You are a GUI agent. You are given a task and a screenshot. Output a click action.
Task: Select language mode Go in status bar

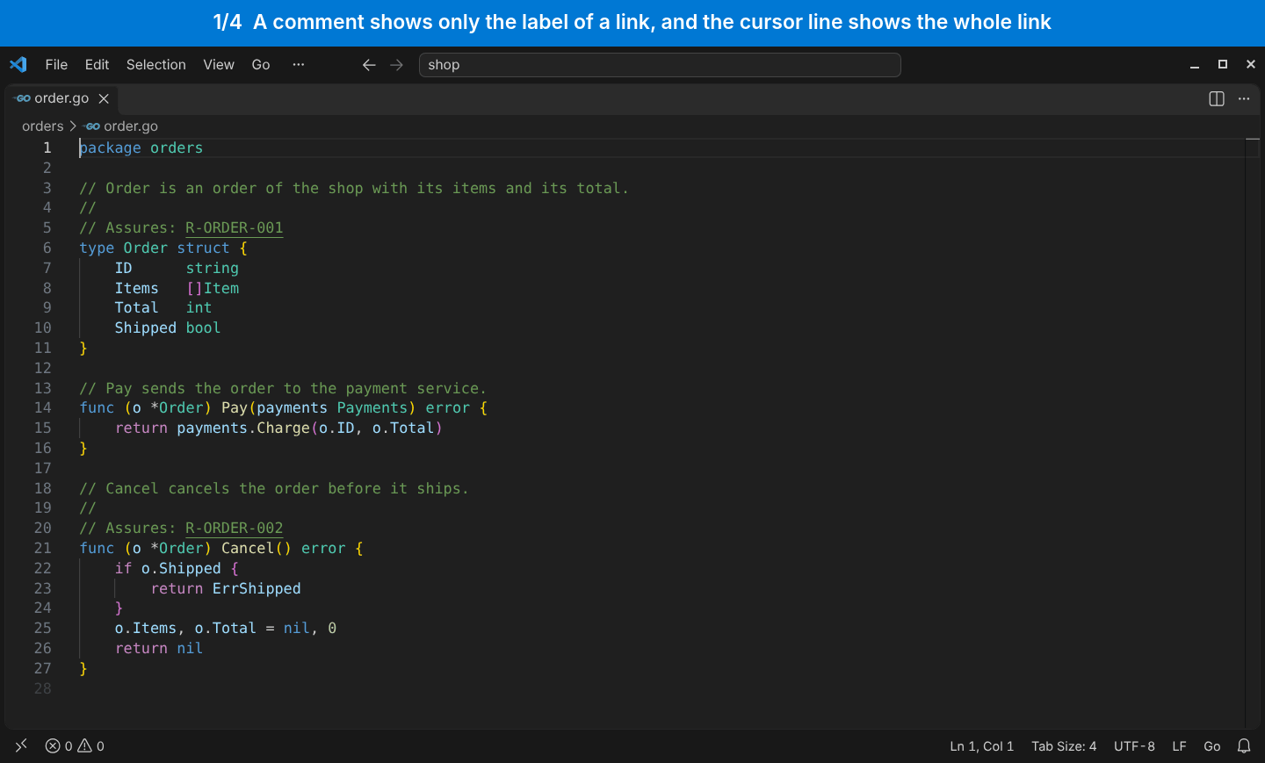click(x=1212, y=746)
